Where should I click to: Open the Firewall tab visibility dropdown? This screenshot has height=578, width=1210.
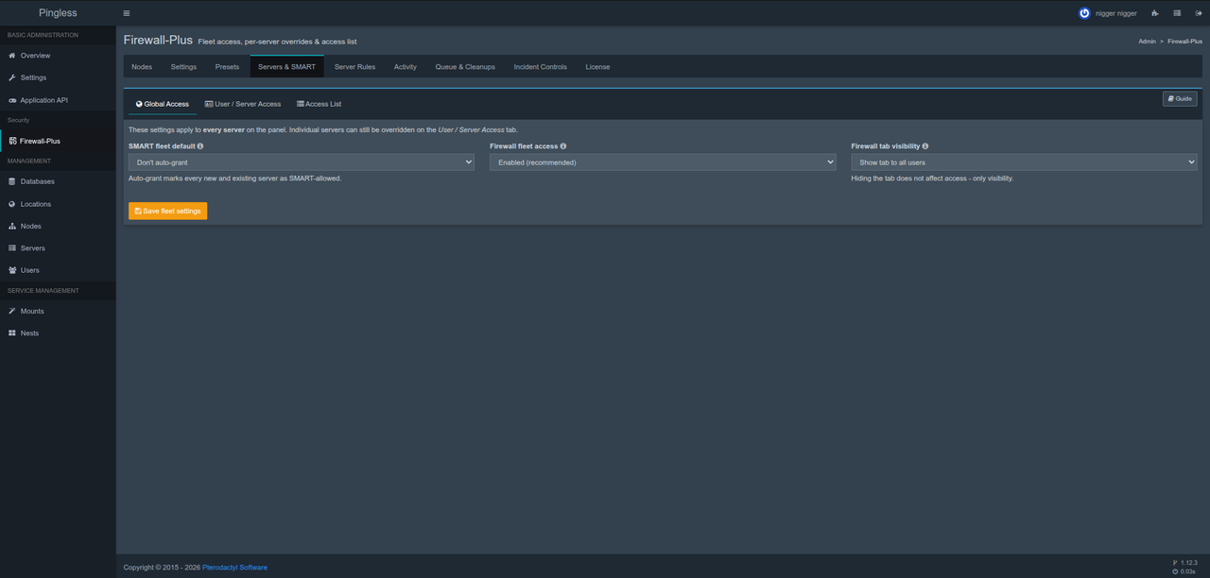click(x=1024, y=162)
